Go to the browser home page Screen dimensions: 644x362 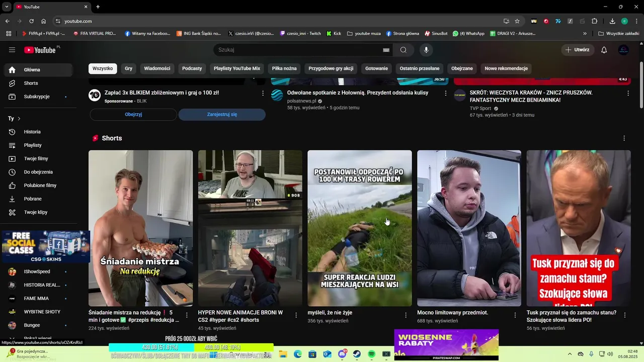tap(44, 21)
